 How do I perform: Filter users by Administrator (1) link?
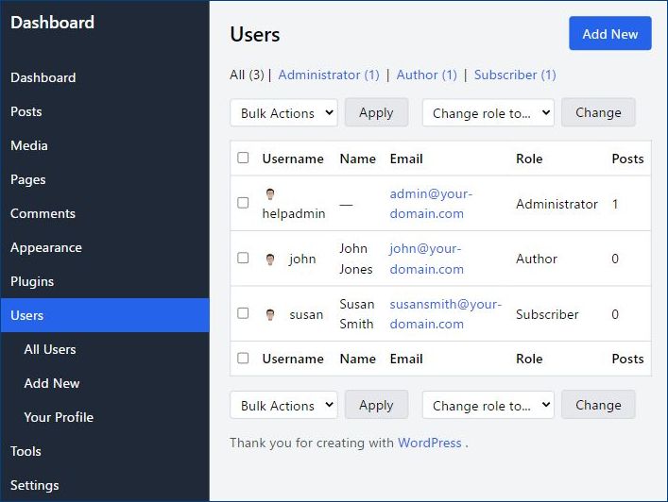tap(329, 75)
